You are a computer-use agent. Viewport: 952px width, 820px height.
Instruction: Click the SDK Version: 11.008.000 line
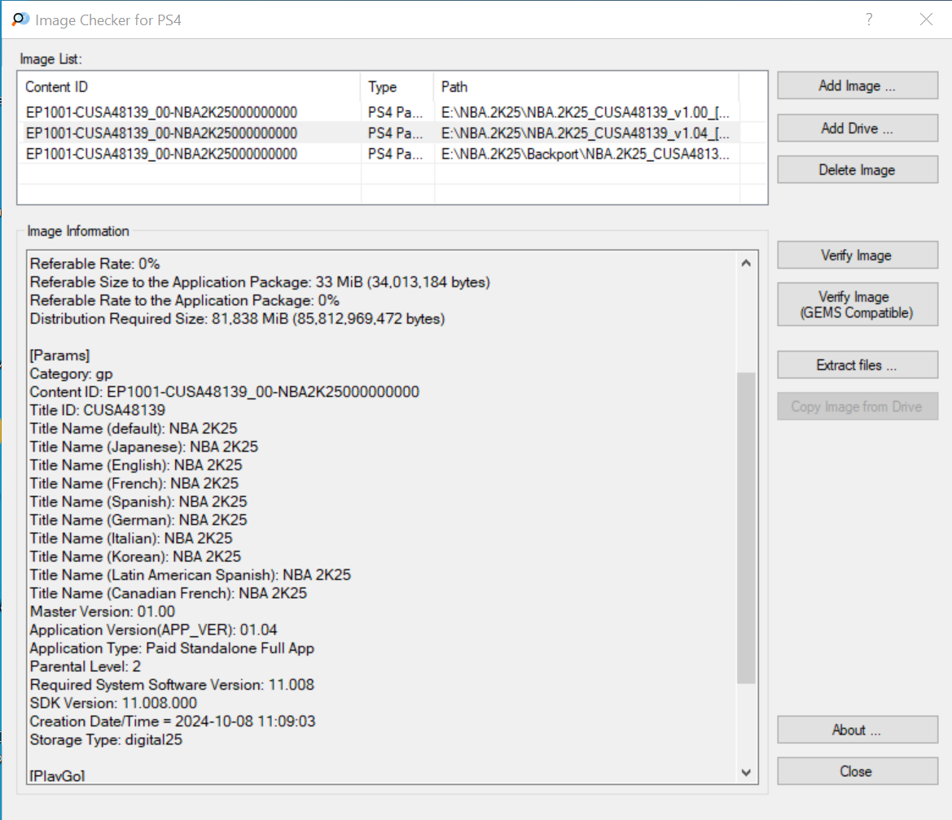click(x=113, y=703)
